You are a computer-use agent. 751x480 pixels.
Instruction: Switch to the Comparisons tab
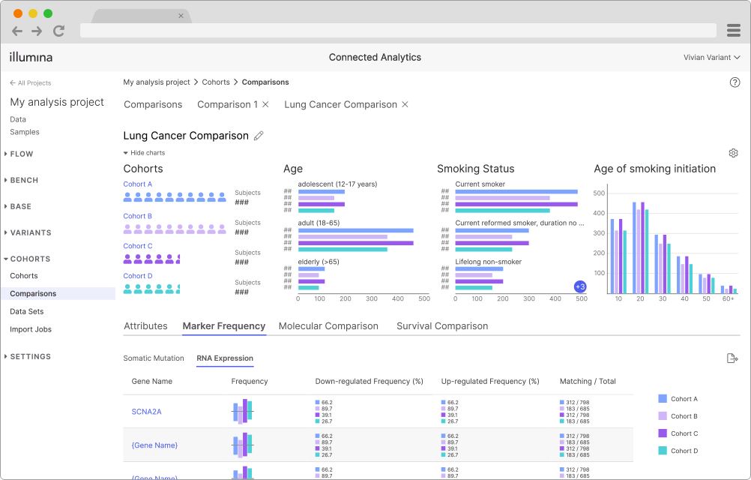pyautogui.click(x=153, y=104)
